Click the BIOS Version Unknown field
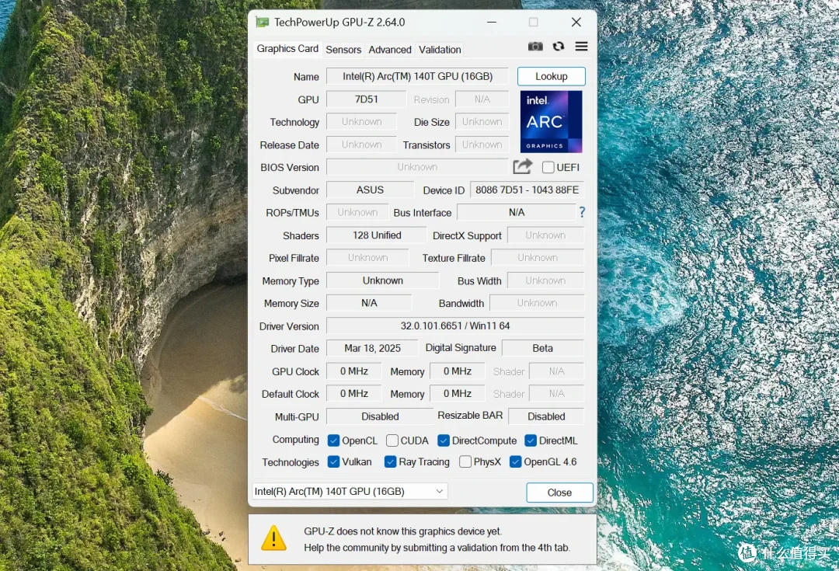The image size is (839, 571). pyautogui.click(x=417, y=167)
